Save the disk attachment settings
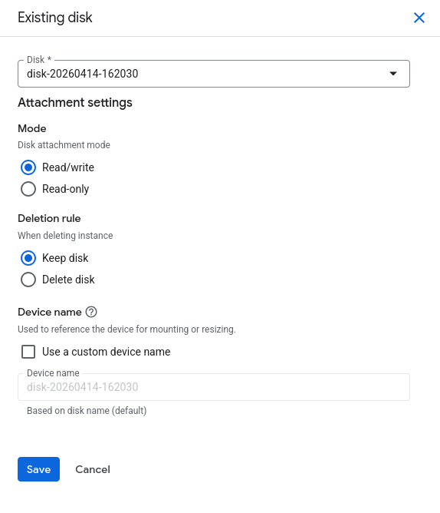Screen dimensions: 440x513 click(38, 469)
